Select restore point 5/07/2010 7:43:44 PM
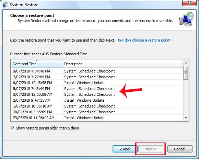The width and height of the screenshot is (199, 159). point(97,89)
